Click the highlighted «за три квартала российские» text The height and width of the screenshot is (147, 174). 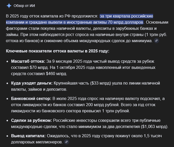tap(126, 16)
